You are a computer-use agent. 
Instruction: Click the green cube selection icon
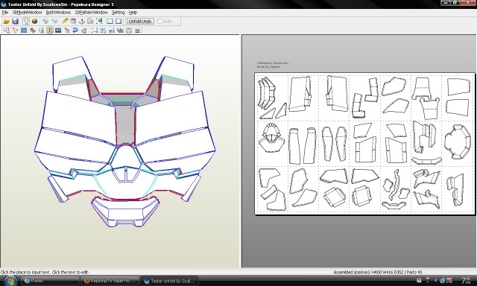coord(99,22)
